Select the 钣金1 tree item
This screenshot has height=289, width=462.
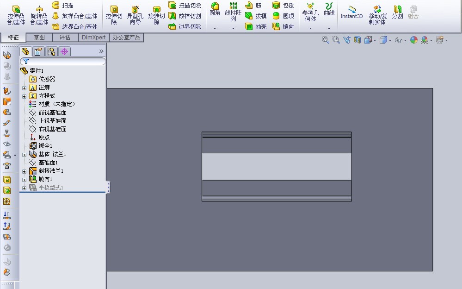coord(41,146)
